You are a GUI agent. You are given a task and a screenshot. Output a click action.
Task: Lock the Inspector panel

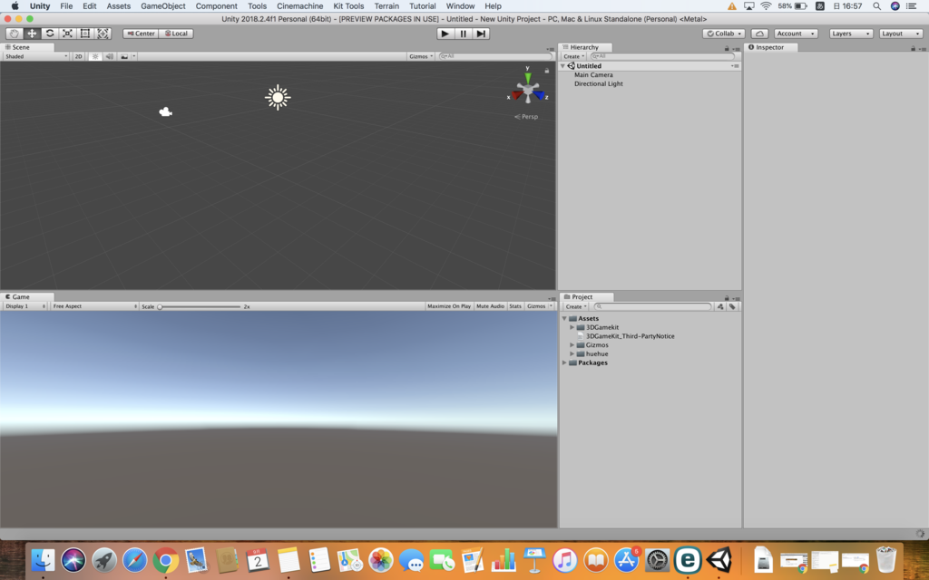click(913, 49)
